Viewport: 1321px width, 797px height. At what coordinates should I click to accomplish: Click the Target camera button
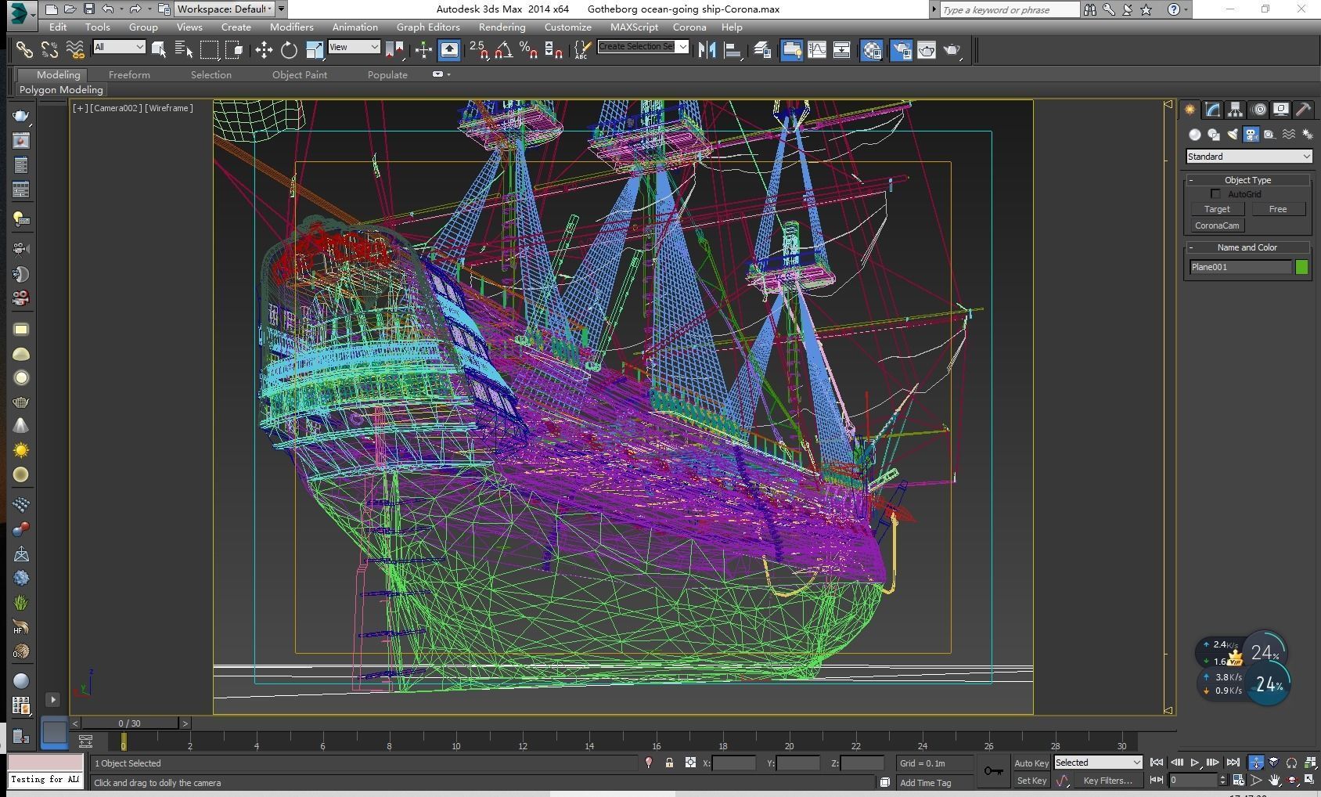1217,209
